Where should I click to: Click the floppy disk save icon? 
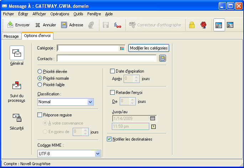106,25
